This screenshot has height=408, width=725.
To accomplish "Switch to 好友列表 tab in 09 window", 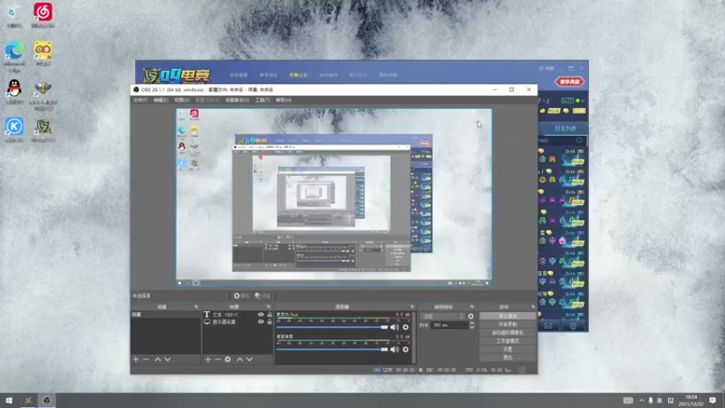I will [565, 129].
